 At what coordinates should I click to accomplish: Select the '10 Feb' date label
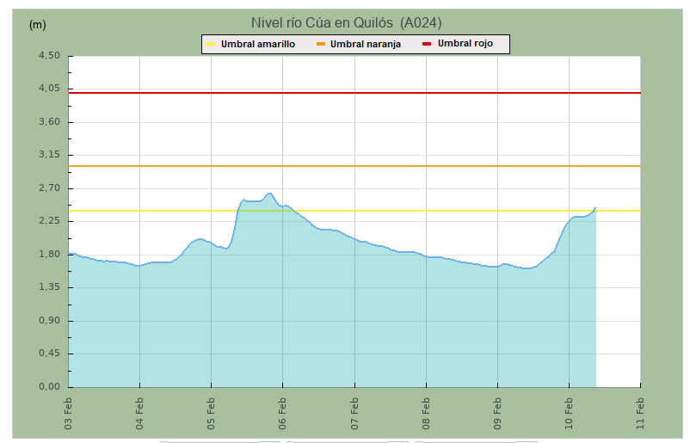(x=569, y=411)
